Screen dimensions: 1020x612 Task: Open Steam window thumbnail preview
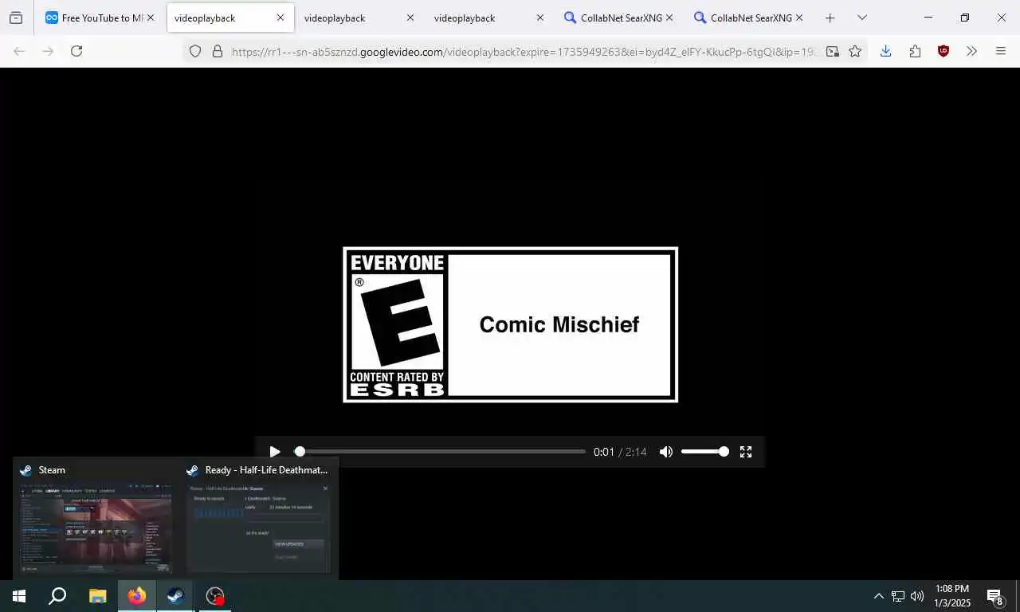[96, 518]
